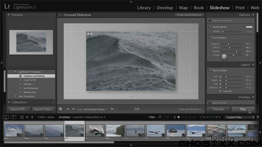Rotate adornment counterclockwise icon in toolbar
This screenshot has height=147, width=262.
pos(120,109)
